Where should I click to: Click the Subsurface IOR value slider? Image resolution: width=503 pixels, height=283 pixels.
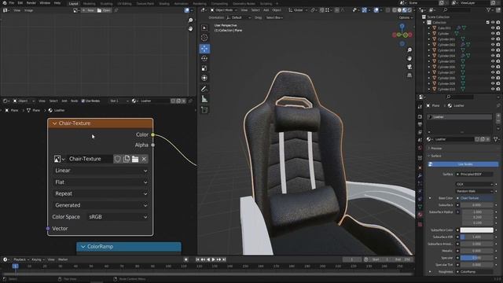pyautogui.click(x=476, y=237)
